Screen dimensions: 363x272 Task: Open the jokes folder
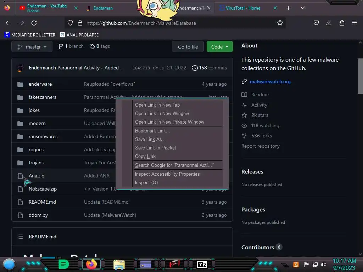(34, 110)
